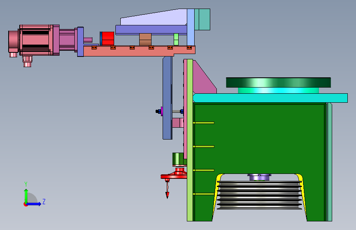Click the motor's rear encoder end cap
This screenshot has height=230, width=356.
[x=13, y=41]
